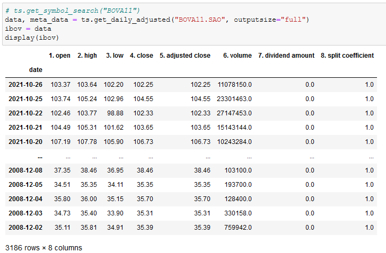Image resolution: width=386 pixels, height=253 pixels.
Task: Select the '2. high' column header
Action: pyautogui.click(x=87, y=56)
